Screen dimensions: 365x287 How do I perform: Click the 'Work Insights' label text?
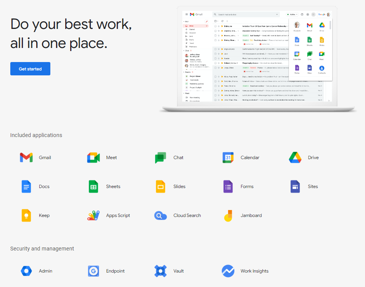point(254,271)
